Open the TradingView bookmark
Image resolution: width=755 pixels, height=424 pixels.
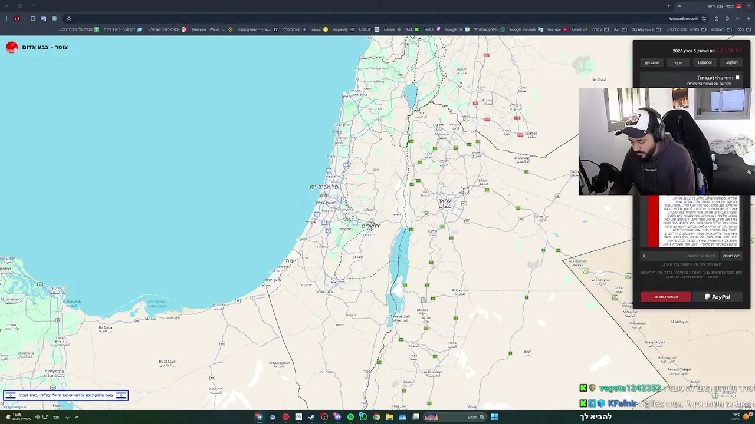click(257, 29)
